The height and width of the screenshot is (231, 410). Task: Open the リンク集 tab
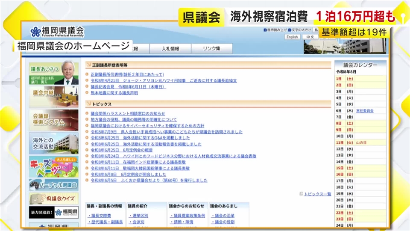211,49
